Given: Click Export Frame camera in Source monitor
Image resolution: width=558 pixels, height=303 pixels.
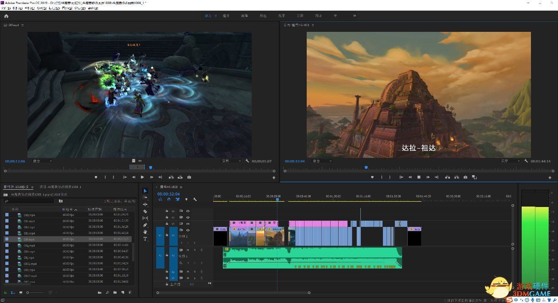Looking at the screenshot, I should click(189, 177).
